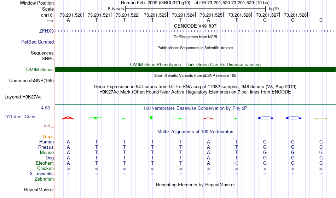
Task: Click 100 vertebrates Basewise Conservation by PhyloP title
Action: click(195, 108)
